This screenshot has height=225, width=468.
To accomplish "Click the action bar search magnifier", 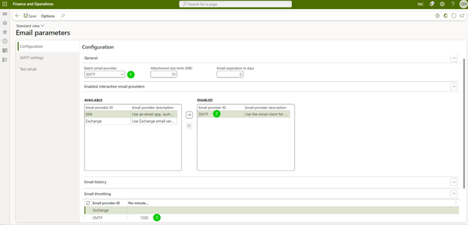I will point(62,16).
